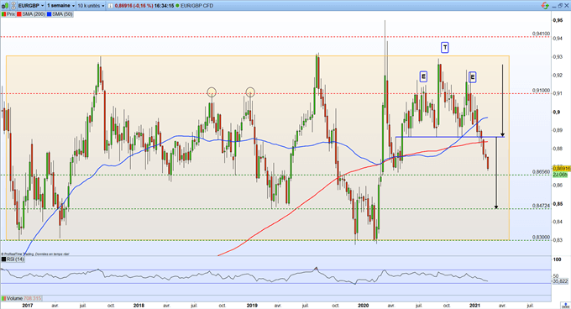Click the 0,84724 price level label
Image resolution: width=571 pixels, height=309 pixels.
[541, 206]
